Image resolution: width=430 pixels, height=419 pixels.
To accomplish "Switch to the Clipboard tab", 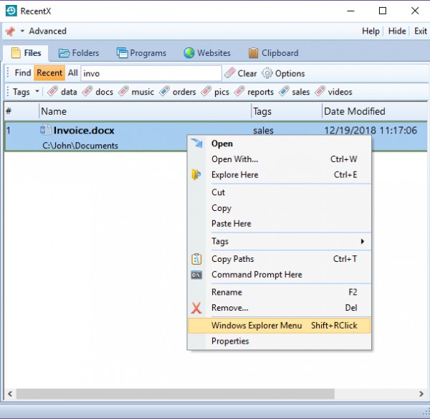I will 274,52.
